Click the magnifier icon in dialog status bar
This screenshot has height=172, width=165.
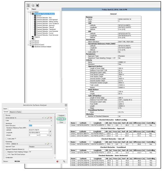[64, 161]
